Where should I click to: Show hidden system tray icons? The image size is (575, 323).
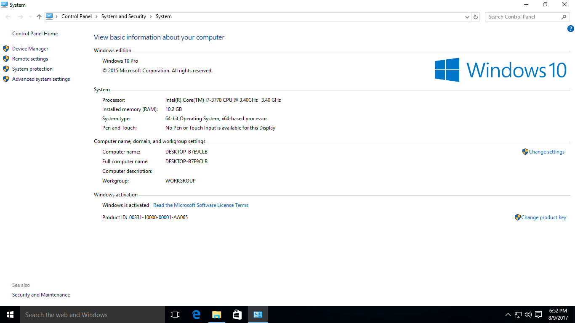coord(508,315)
